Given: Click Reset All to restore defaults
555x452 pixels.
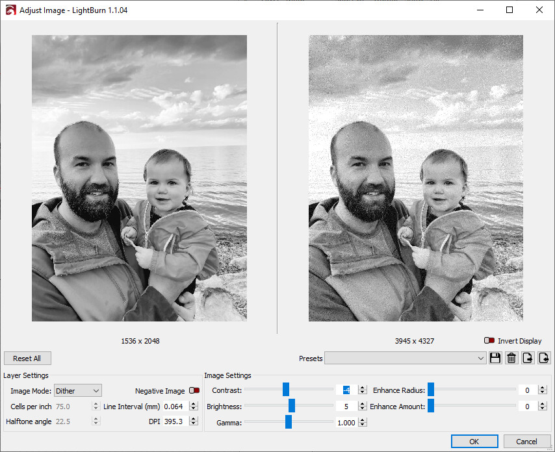Looking at the screenshot, I should (27, 358).
